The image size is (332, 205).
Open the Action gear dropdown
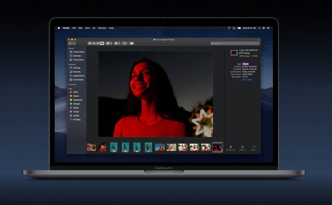[117, 43]
